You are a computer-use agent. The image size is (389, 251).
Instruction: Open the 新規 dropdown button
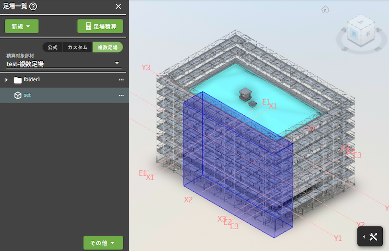pyautogui.click(x=21, y=26)
